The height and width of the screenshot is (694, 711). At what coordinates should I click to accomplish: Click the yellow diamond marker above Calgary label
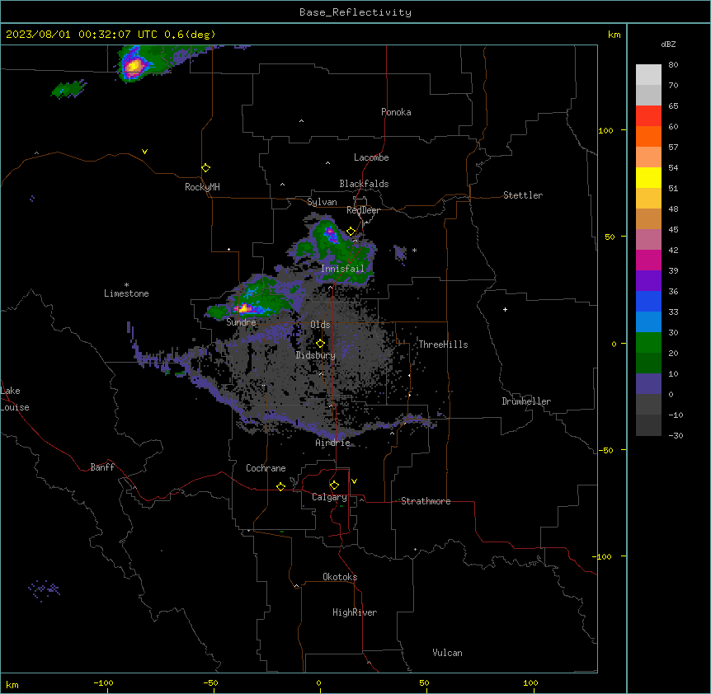(x=334, y=485)
